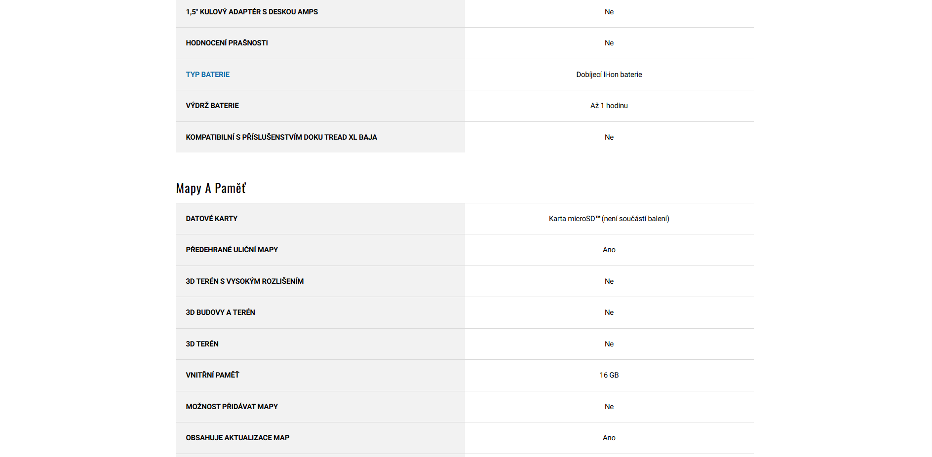Viewport: 932px width, 457px height.
Task: Click the Karta microSD value text
Action: [x=609, y=219]
